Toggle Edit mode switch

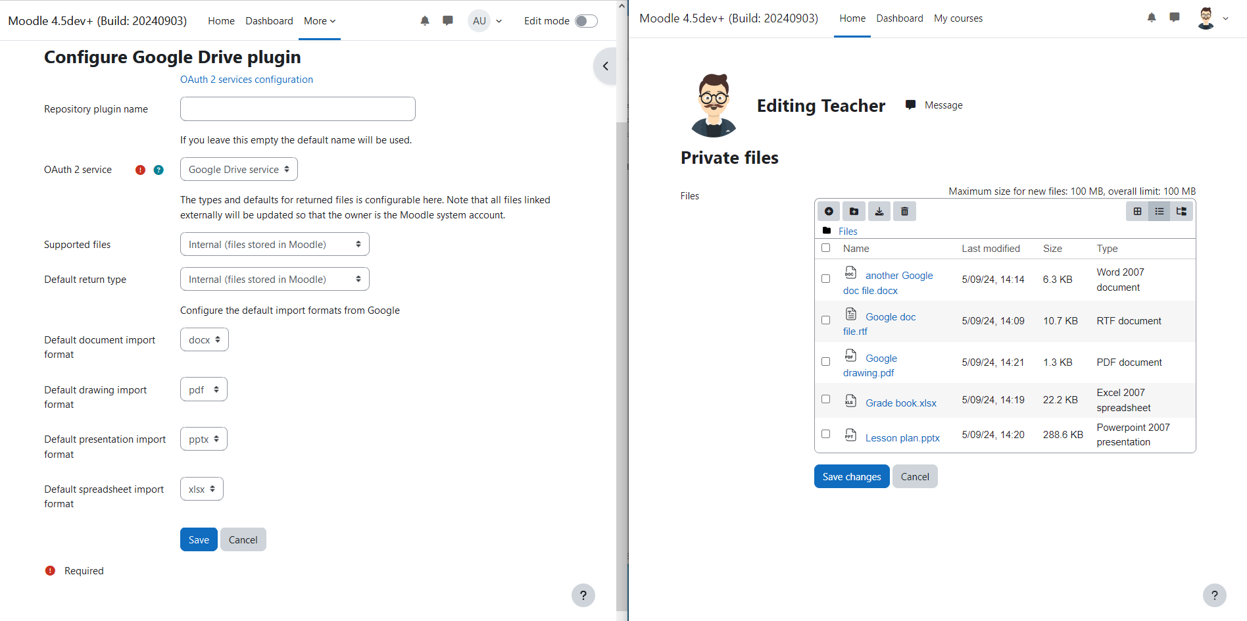click(x=586, y=21)
